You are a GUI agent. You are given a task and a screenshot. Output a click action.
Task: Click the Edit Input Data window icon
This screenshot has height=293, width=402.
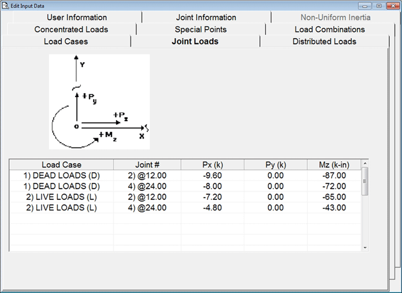click(x=5, y=5)
